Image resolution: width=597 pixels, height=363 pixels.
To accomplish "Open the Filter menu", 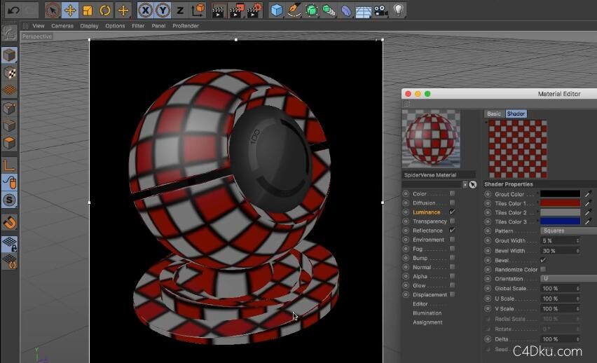I will pos(138,26).
